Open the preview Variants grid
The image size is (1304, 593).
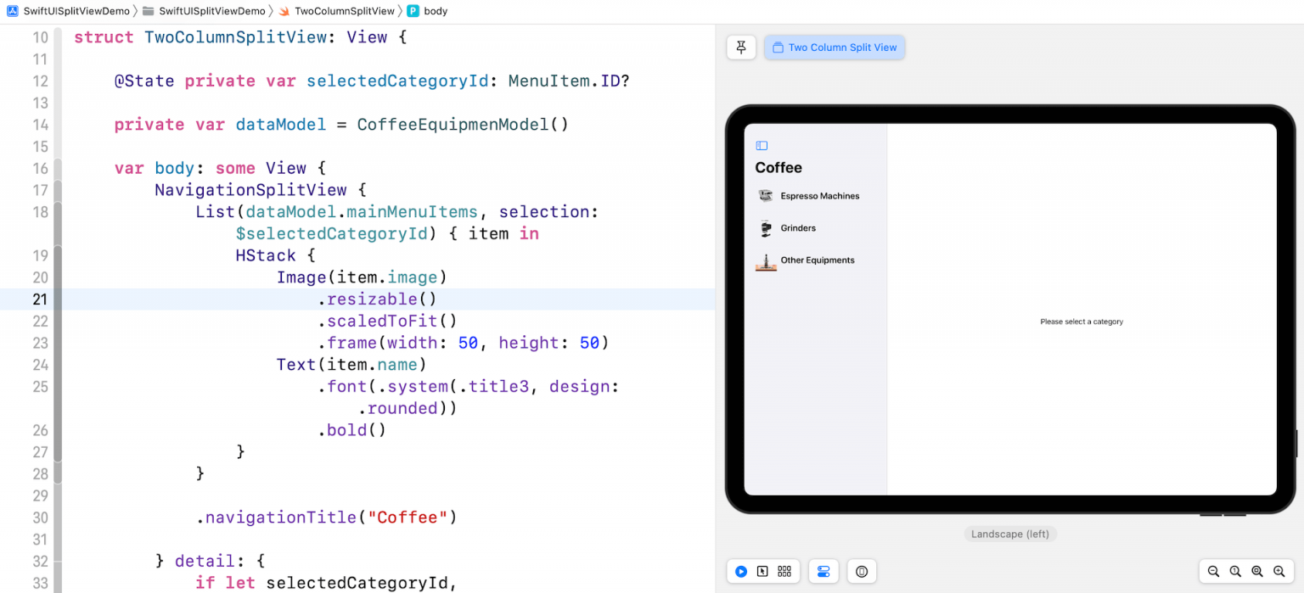point(784,572)
